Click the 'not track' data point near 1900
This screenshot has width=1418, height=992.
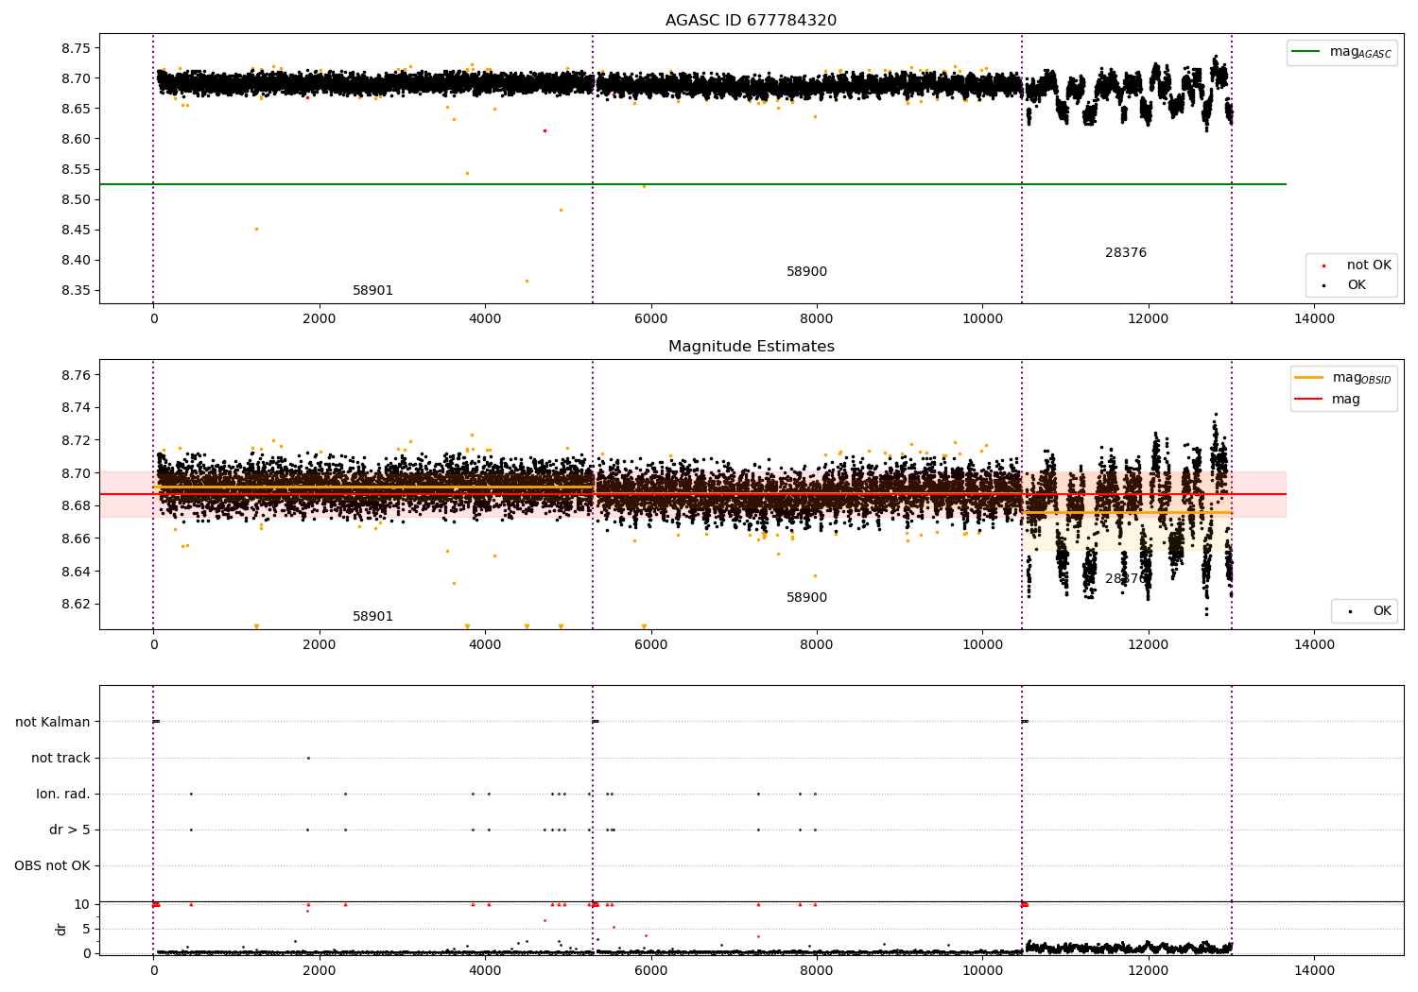pos(308,758)
